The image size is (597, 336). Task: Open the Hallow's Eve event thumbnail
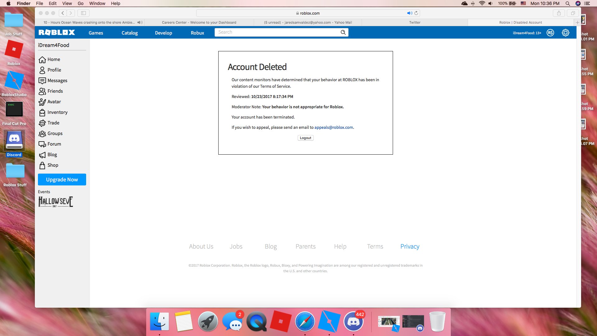[56, 202]
